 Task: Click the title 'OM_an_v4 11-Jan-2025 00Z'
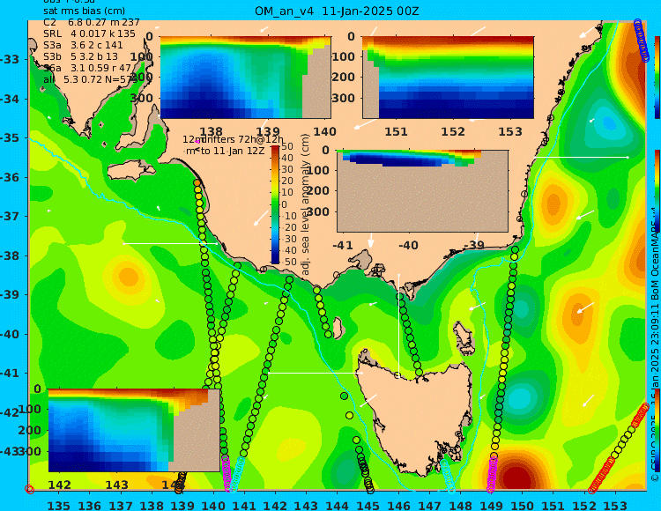click(337, 11)
